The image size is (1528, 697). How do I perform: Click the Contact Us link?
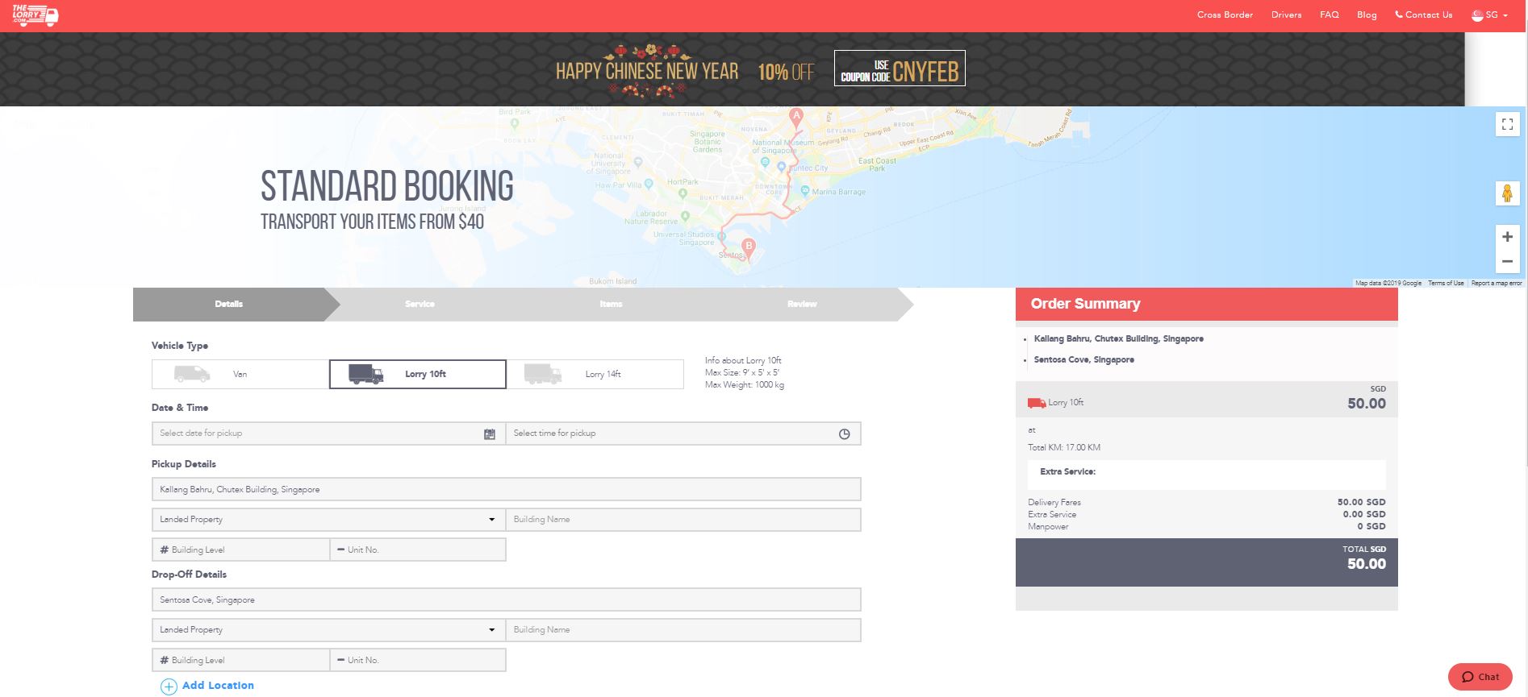tap(1423, 15)
